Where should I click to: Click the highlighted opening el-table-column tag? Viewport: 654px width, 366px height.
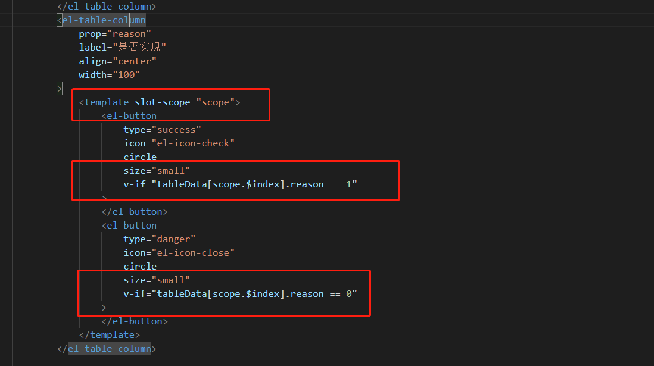coord(101,20)
